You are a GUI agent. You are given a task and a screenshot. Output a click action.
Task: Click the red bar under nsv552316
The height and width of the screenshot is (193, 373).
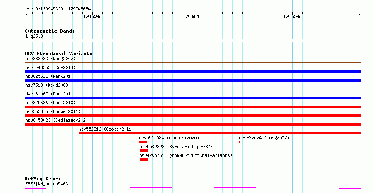point(220,133)
